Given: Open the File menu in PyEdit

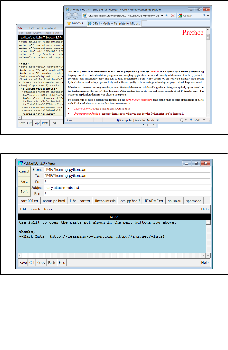Looking at the screenshot, I should (21, 33).
